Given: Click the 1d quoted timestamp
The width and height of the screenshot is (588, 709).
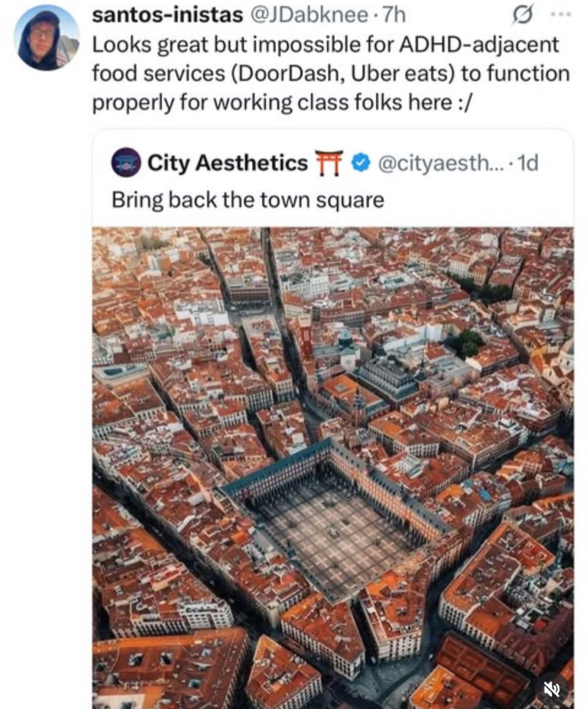Looking at the screenshot, I should 528,163.
